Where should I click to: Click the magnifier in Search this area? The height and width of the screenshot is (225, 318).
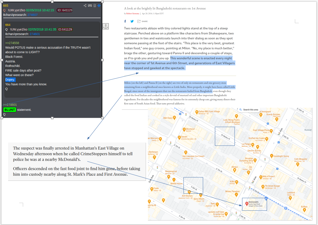pos(240,110)
